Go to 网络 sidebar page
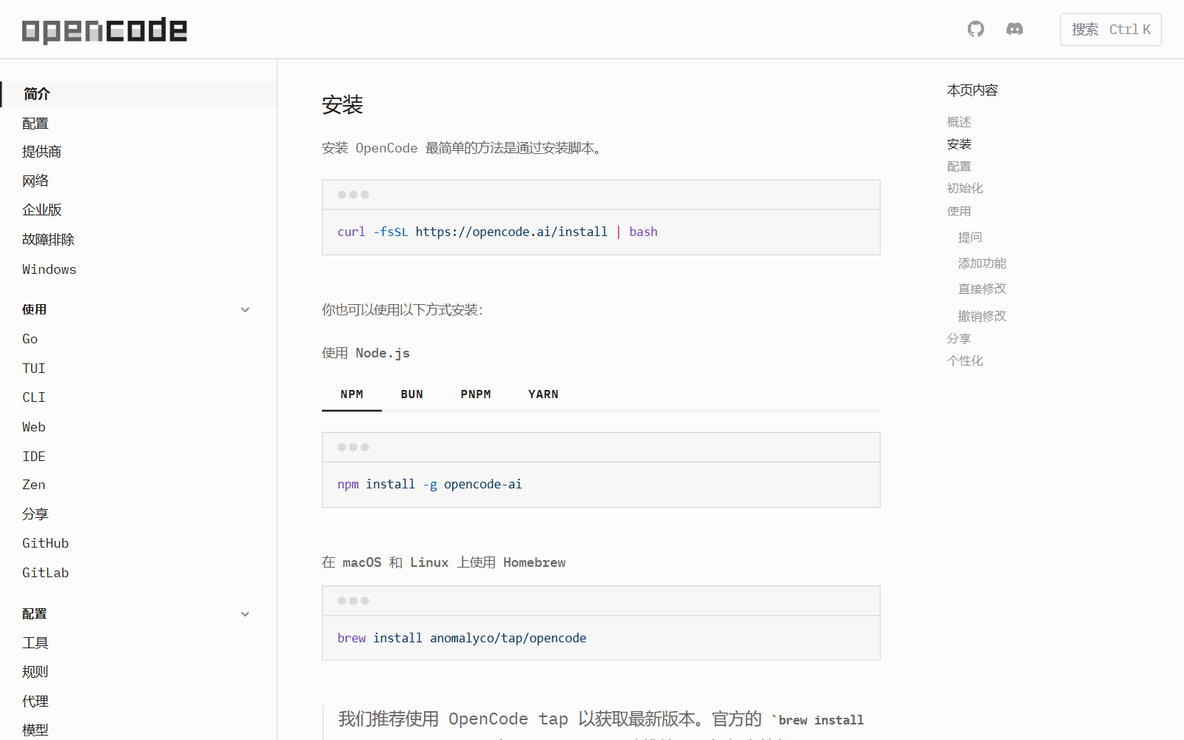The height and width of the screenshot is (740, 1184). [x=36, y=181]
